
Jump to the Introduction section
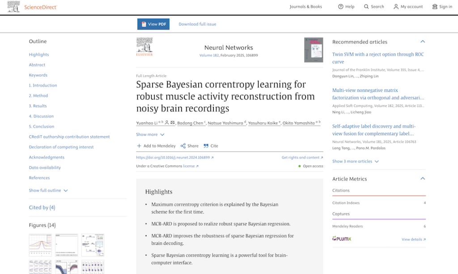[x=43, y=86]
